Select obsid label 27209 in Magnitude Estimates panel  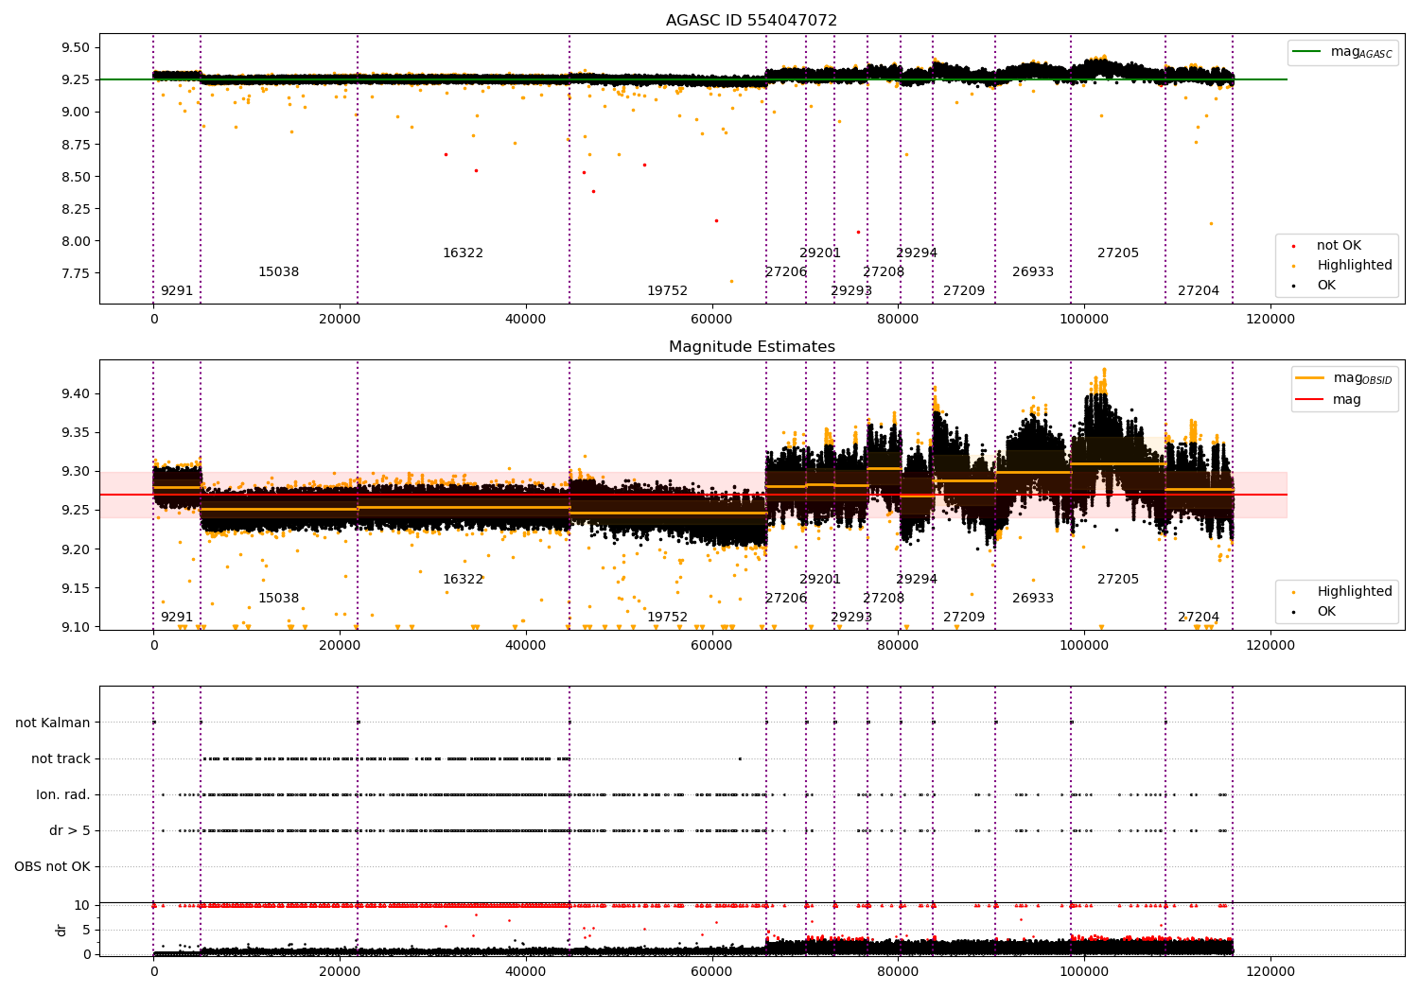click(x=964, y=618)
